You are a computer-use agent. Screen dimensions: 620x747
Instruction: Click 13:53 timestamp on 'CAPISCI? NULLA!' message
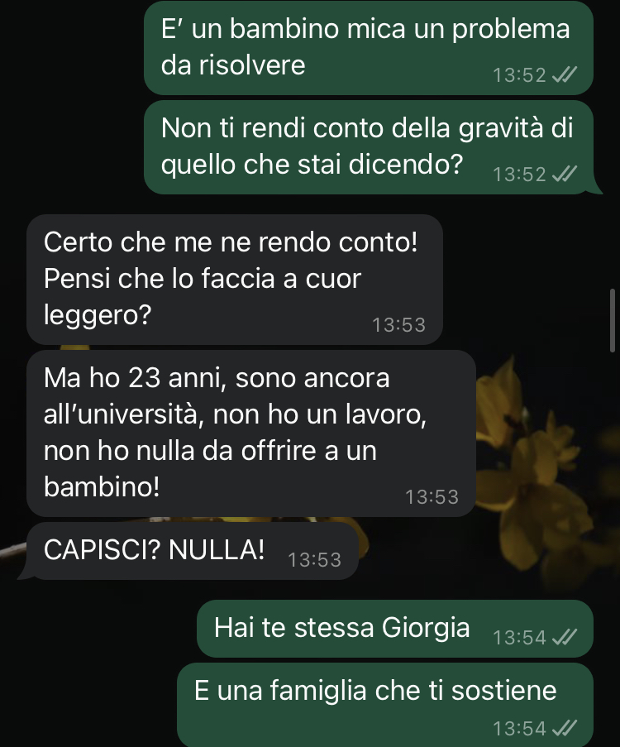315,560
